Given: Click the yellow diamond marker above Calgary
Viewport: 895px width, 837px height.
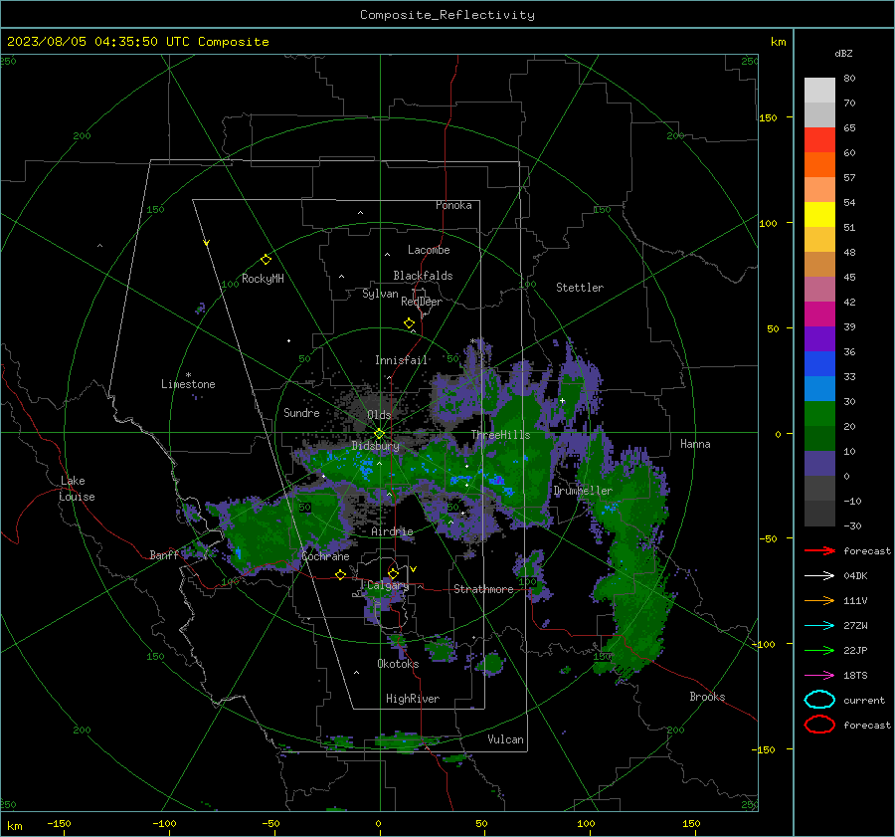Looking at the screenshot, I should pyautogui.click(x=393, y=573).
